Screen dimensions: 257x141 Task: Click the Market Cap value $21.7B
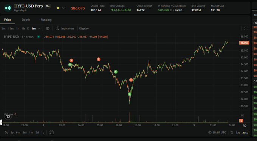(215, 10)
